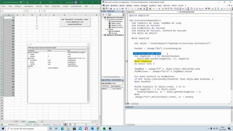Click View Code icon in Project panel
This screenshot has height=131, width=233.
coord(103,15)
